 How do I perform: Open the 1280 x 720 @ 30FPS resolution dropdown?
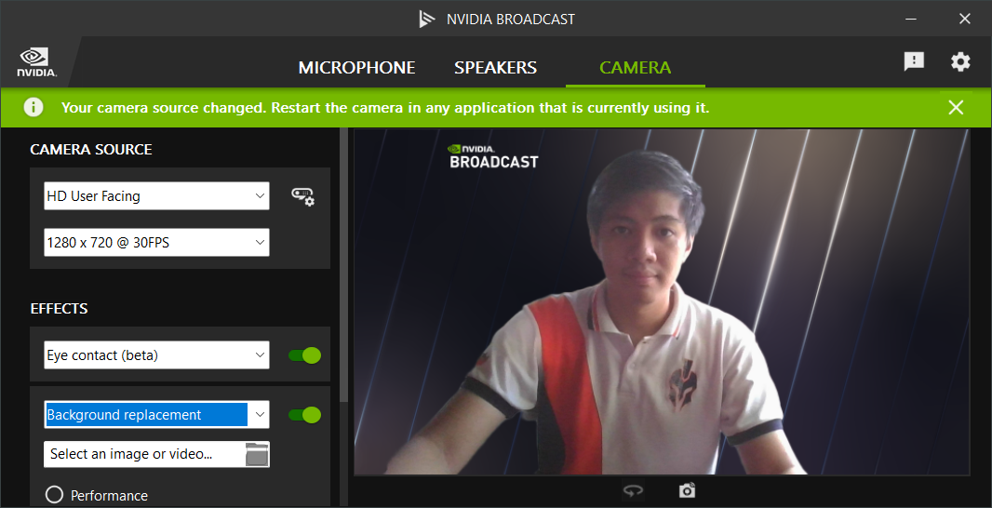(x=156, y=242)
